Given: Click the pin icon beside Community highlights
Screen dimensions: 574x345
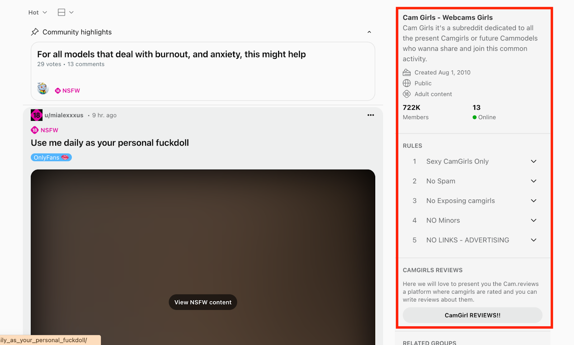Looking at the screenshot, I should tap(35, 32).
